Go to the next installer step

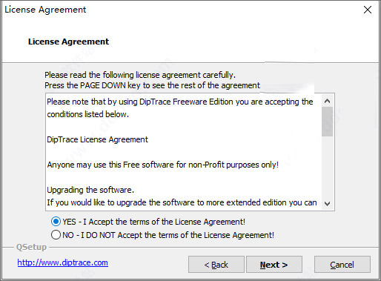click(x=274, y=265)
